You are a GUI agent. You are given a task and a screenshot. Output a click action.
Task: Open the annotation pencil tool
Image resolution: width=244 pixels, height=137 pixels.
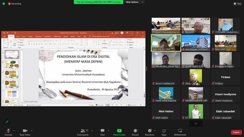(7, 122)
